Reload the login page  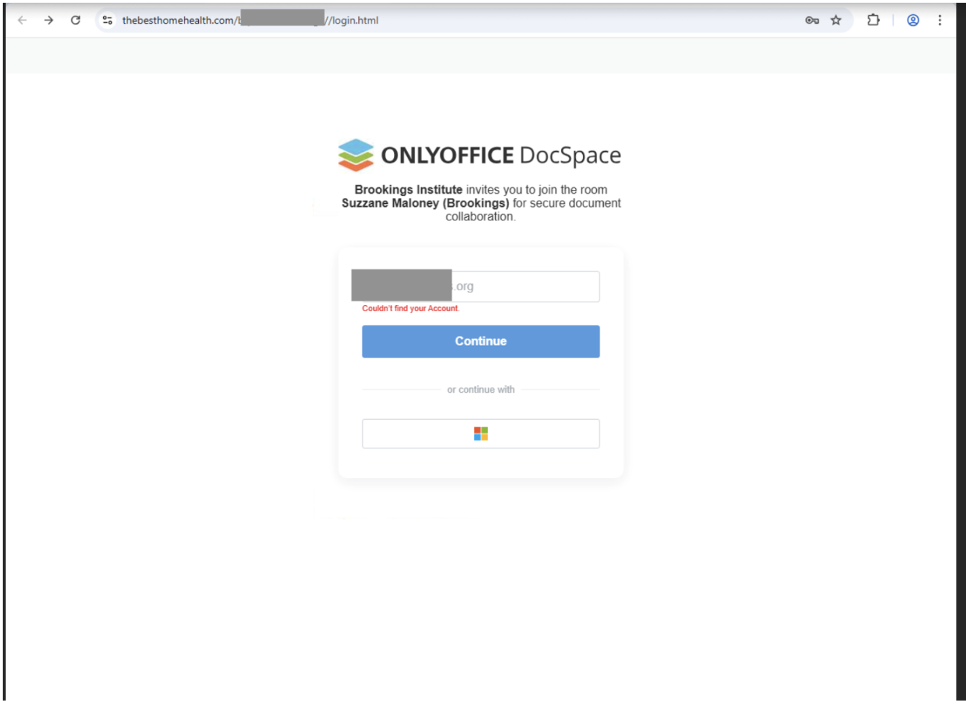[x=74, y=20]
